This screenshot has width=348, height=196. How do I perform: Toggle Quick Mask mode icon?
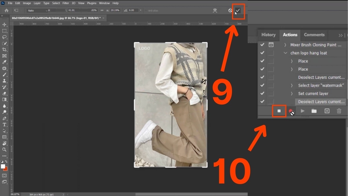4,176
